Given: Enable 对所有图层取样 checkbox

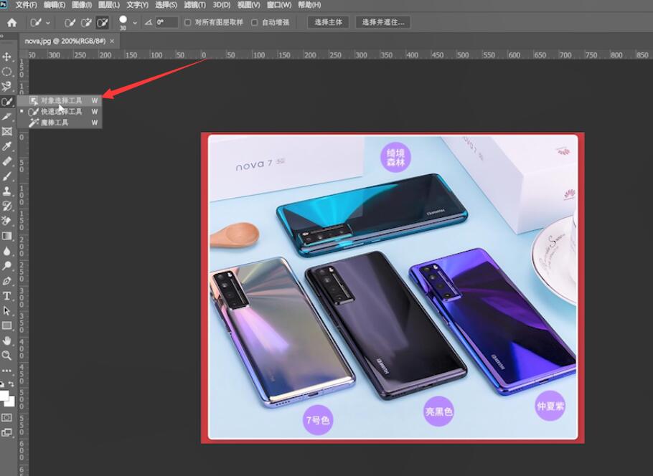Looking at the screenshot, I should 188,22.
